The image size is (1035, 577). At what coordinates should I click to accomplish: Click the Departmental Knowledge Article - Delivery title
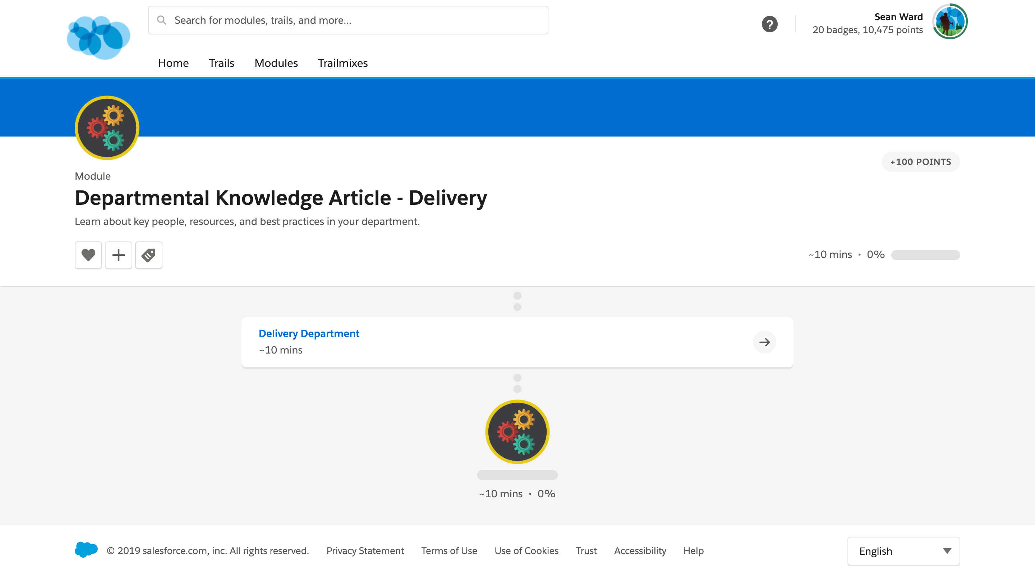pos(281,198)
